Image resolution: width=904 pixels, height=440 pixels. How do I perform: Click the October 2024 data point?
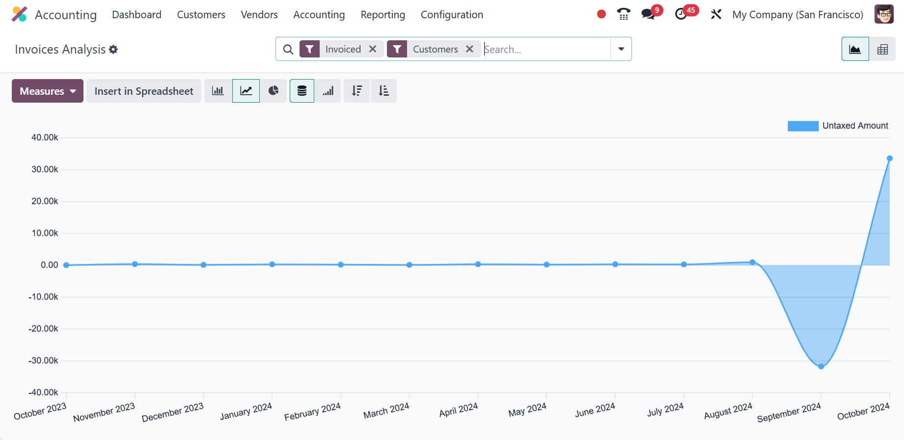pyautogui.click(x=890, y=159)
